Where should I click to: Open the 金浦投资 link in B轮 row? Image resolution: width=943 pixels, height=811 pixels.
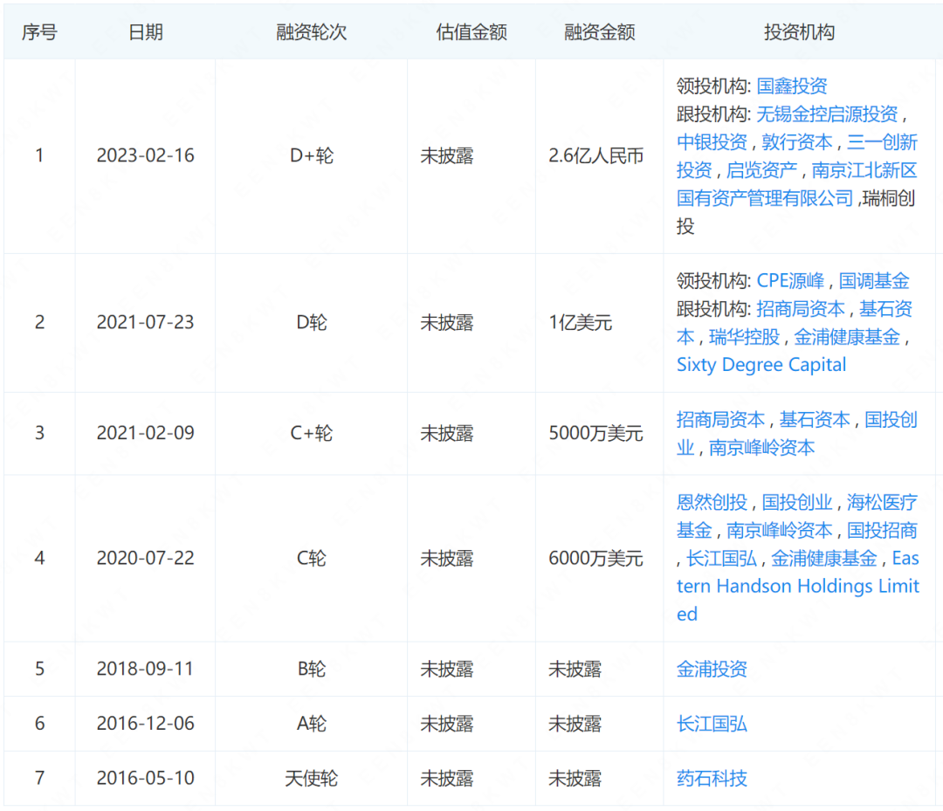[712, 669]
